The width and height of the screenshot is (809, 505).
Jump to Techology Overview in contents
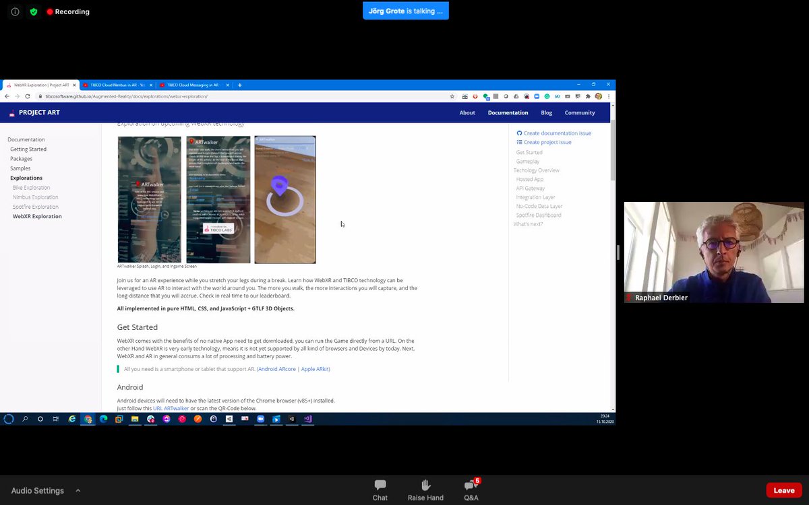[537, 170]
